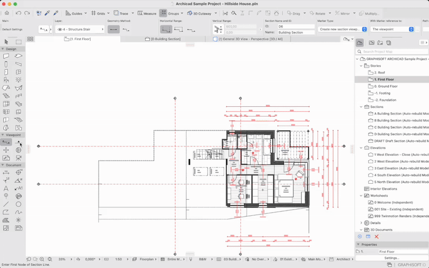
Task: Choose zero depth Horizontal Range option
Action: 191,30
